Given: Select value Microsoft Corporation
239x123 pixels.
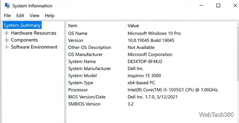Looking at the screenshot, I should click(150, 55).
